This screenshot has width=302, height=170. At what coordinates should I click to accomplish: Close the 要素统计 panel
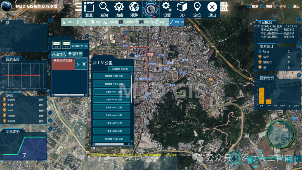tap(299, 44)
